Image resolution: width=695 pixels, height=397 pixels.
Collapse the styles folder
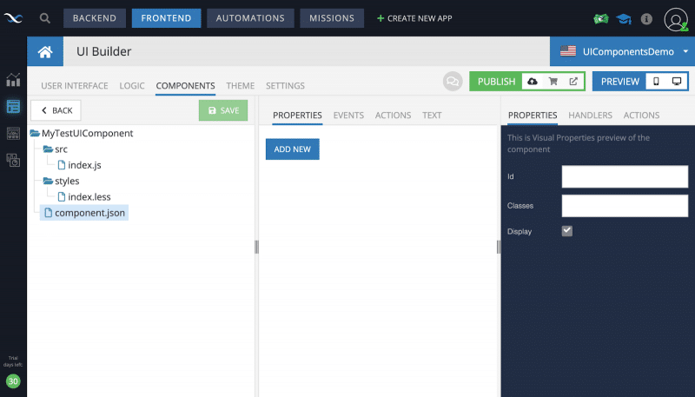(x=48, y=182)
